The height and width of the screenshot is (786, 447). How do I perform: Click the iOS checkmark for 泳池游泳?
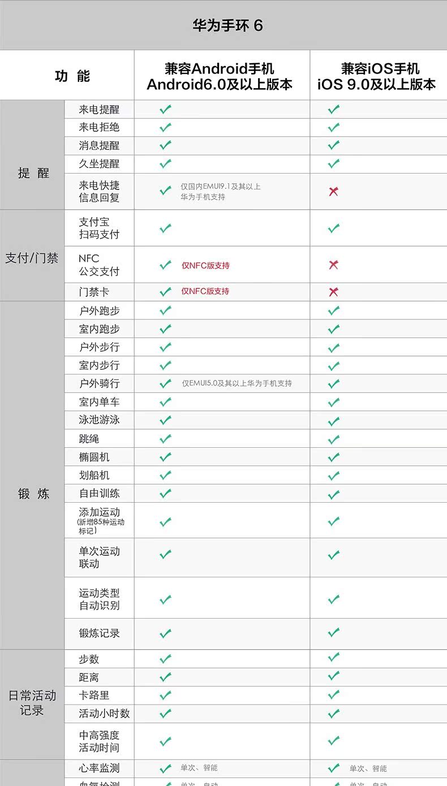point(334,421)
